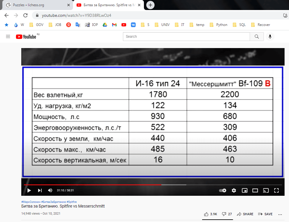Focus the YouTube search field

[186, 37]
